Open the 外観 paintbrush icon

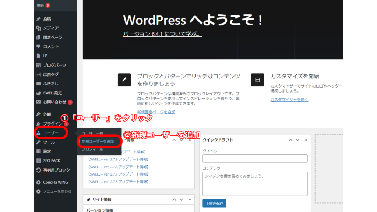pos(38,114)
